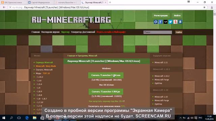Open the taskbar clock showing 11:39
This screenshot has height=121, width=216.
[x=209, y=118]
